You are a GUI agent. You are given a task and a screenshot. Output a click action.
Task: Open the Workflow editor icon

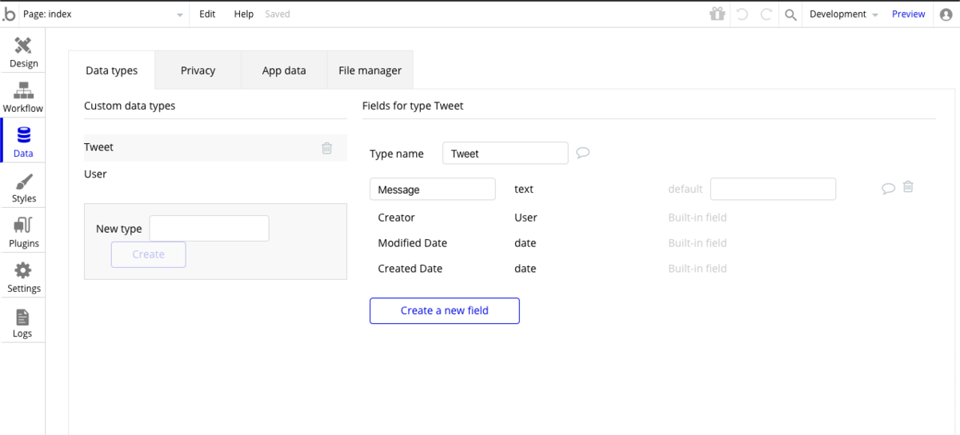[23, 97]
